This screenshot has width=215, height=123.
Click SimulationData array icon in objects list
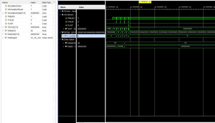coord(6,13)
